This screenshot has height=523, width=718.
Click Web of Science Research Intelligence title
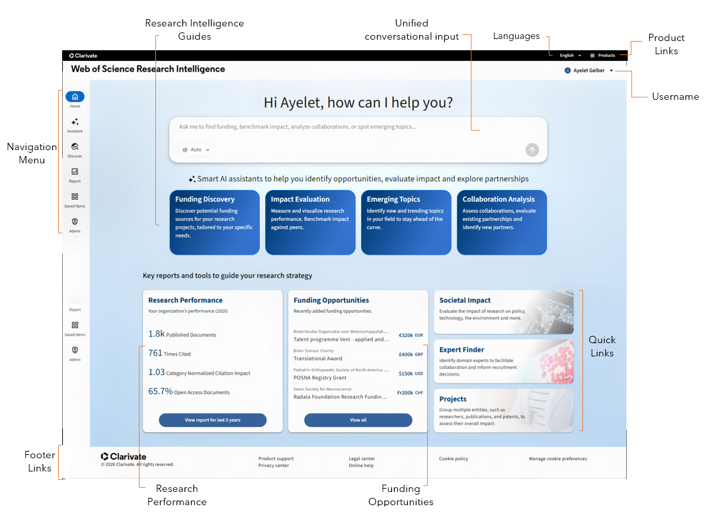click(x=148, y=69)
